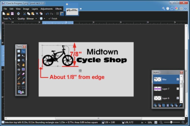Click the zoom slider in status bar

pyautogui.click(x=171, y=122)
